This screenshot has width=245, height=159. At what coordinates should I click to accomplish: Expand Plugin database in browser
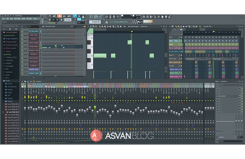click(12, 38)
